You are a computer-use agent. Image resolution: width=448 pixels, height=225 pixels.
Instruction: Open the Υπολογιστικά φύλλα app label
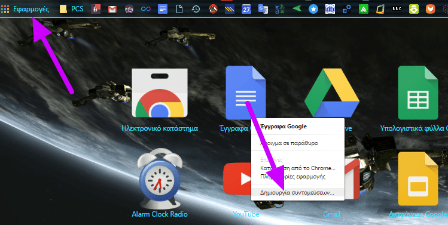[414, 128]
